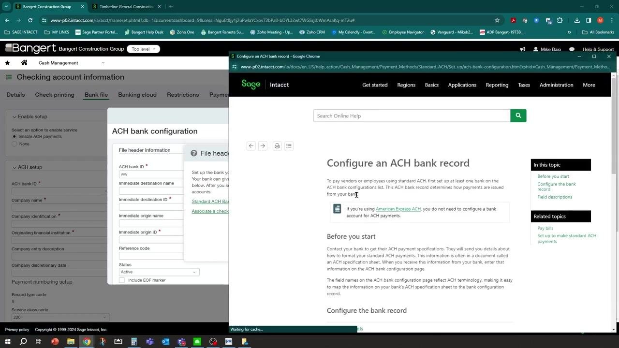
Task: Open the Chrome three-dot menu
Action: click(x=612, y=20)
